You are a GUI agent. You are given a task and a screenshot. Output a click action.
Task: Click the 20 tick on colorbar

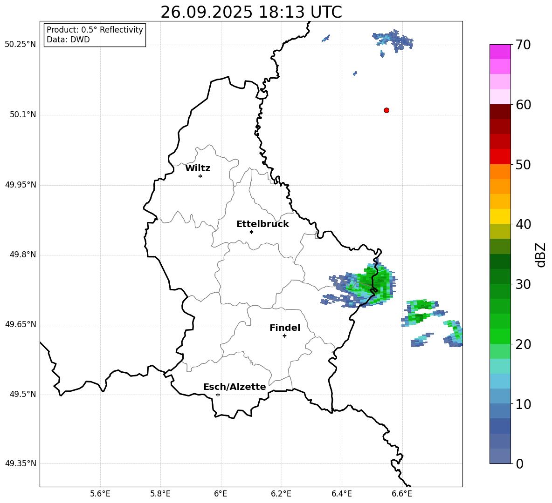tap(523, 344)
